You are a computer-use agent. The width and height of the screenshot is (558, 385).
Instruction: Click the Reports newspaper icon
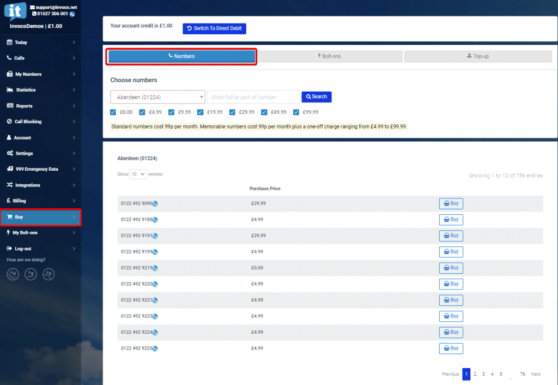tap(10, 106)
